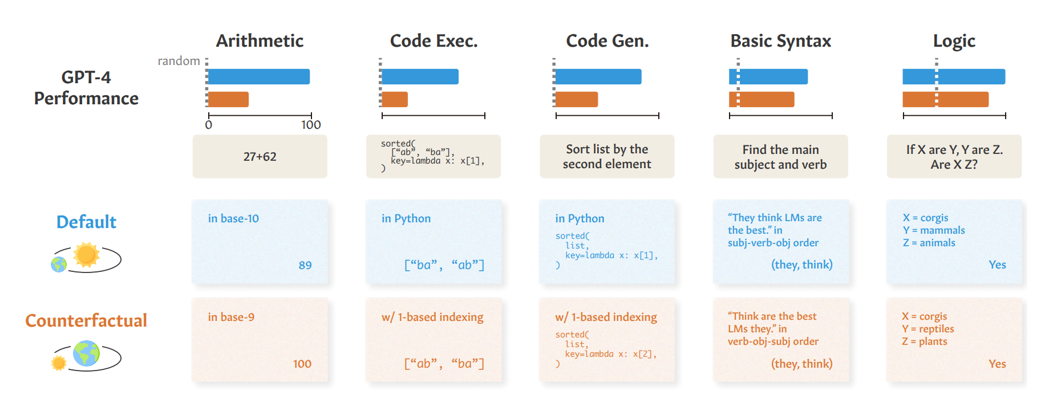Click the orange Arithmetic performance bar

(228, 99)
